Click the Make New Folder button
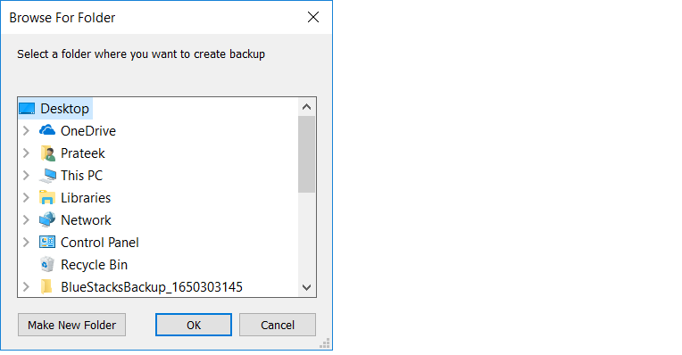The width and height of the screenshot is (682, 355). [71, 325]
